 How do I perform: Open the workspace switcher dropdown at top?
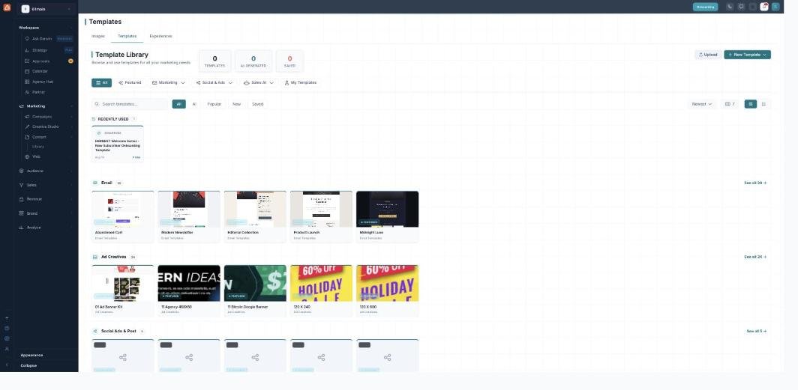click(x=46, y=9)
